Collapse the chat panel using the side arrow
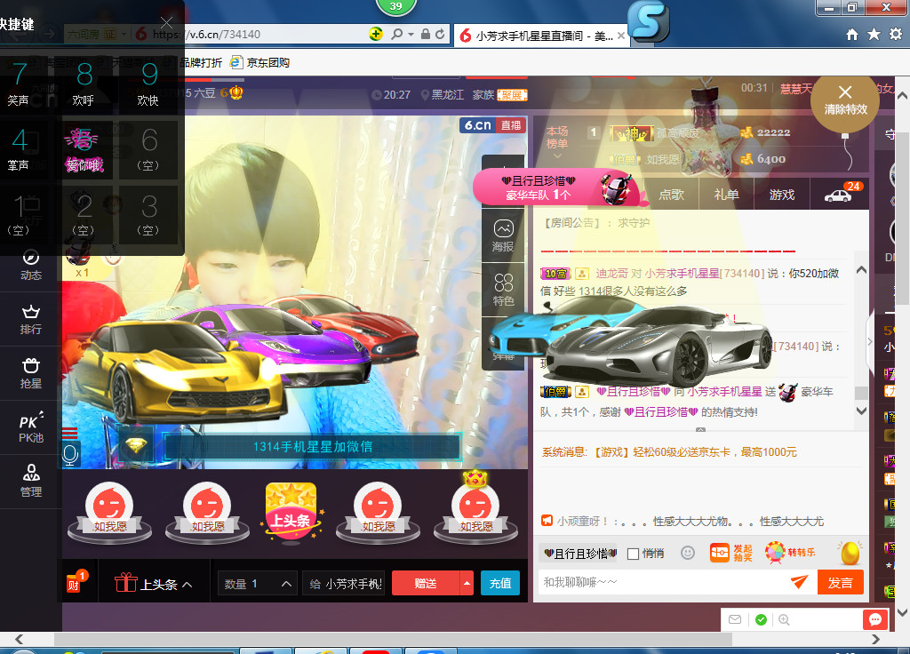 (870, 341)
